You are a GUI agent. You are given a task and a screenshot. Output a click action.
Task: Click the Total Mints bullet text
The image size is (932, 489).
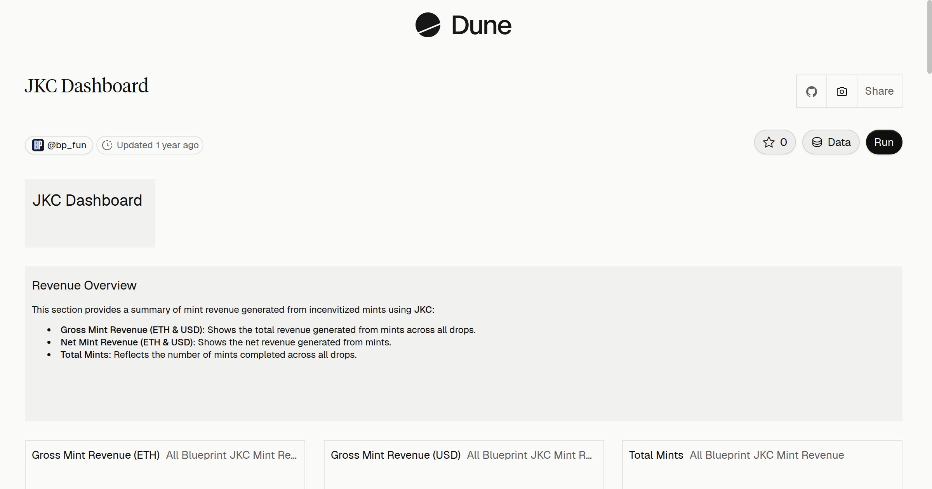209,355
